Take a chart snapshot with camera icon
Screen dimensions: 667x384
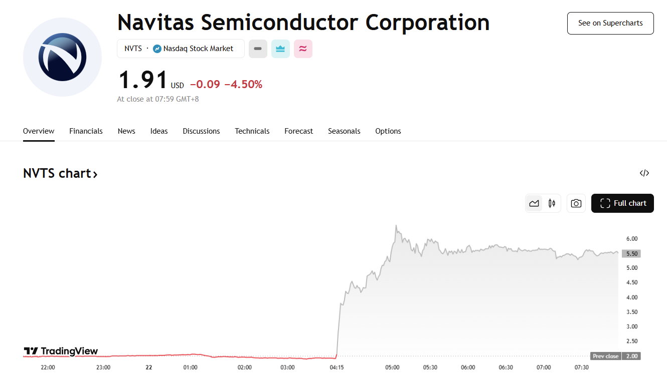(x=576, y=203)
